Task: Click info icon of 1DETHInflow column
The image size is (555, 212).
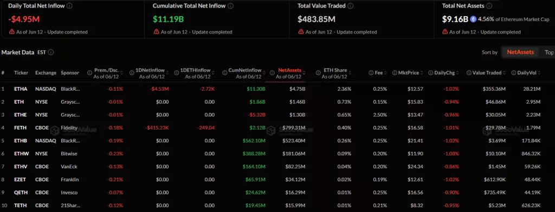Action: (176, 73)
